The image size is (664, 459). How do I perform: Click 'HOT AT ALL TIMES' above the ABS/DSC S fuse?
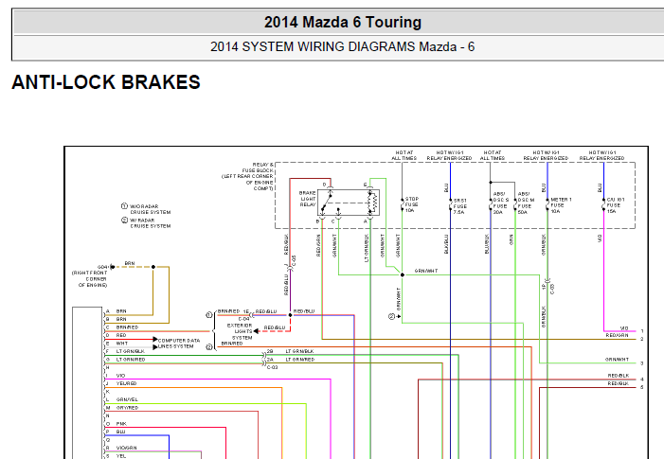tap(493, 155)
